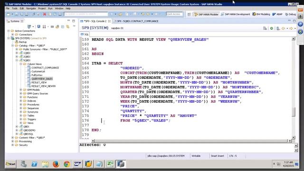Click the yellow back arrow in SQL editor
Viewport: 304px width, 171px height.
pos(283,28)
